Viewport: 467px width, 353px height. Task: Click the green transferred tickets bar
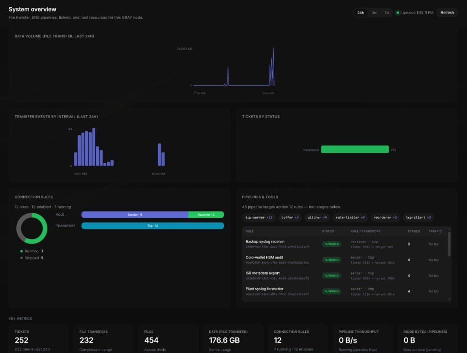pos(355,149)
